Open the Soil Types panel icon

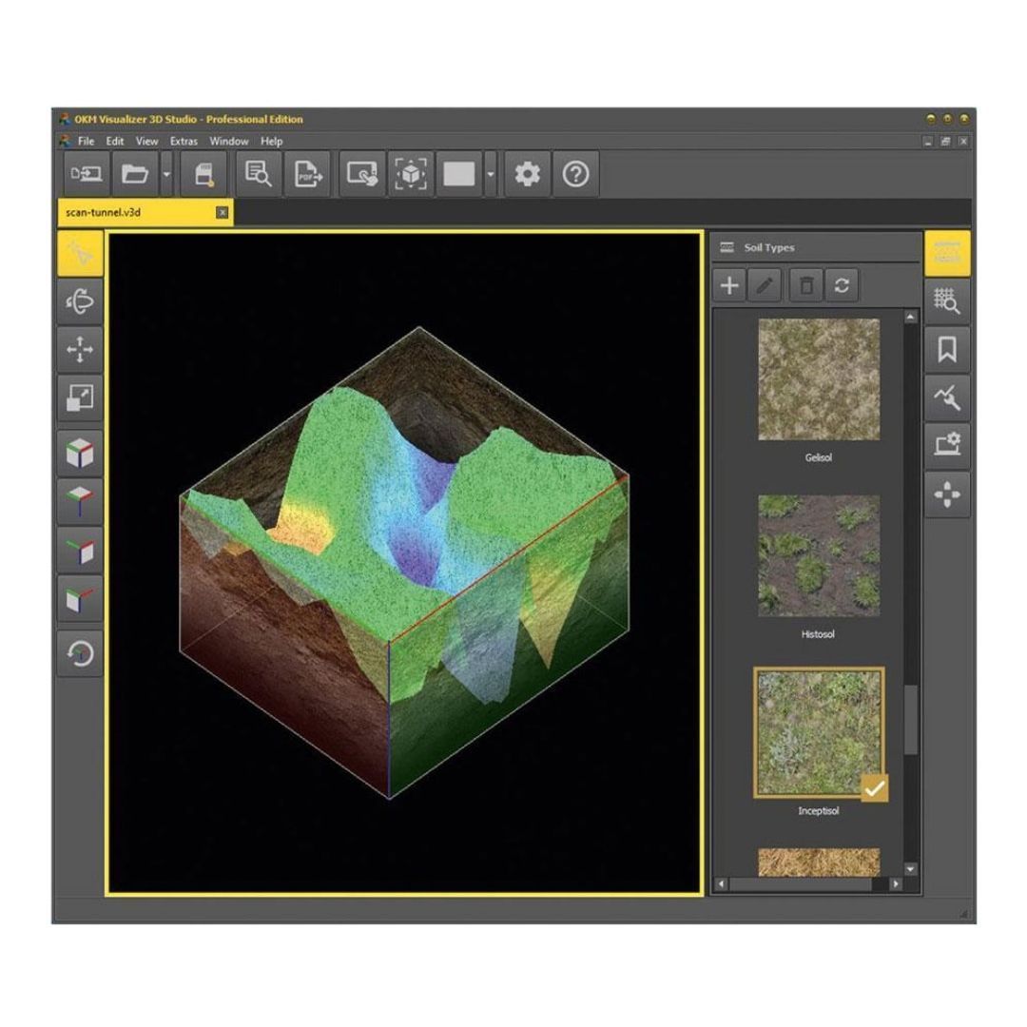click(x=947, y=254)
